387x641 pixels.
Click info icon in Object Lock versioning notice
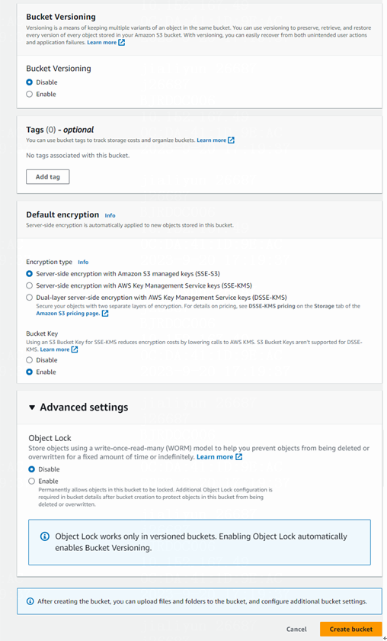(45, 536)
